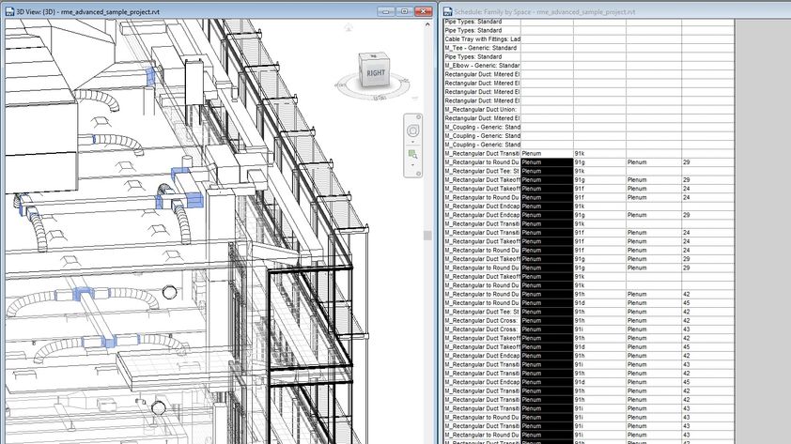Select the unhighlighted white 'Plenum' cell
Image resolution: width=791 pixels, height=444 pixels.
tap(547, 153)
